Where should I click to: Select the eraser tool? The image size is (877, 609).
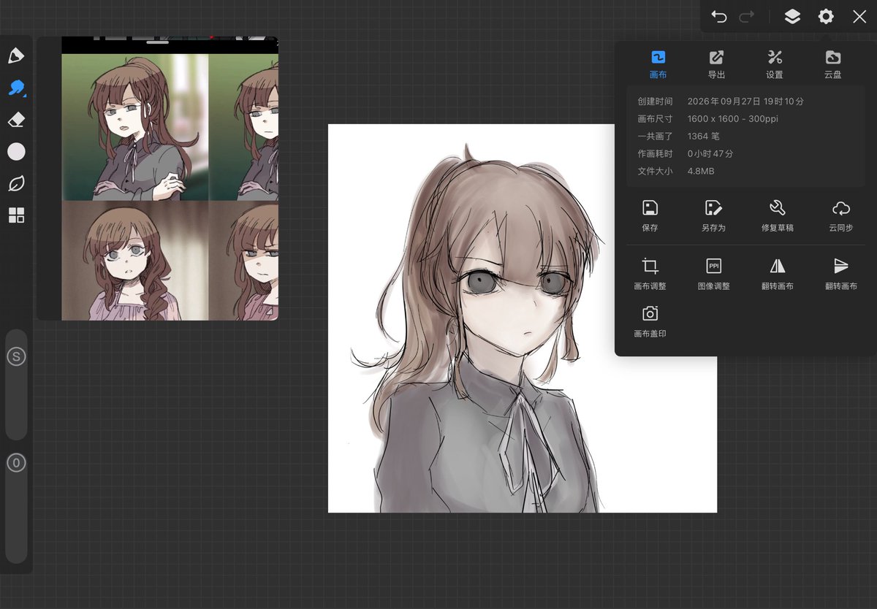coord(16,120)
